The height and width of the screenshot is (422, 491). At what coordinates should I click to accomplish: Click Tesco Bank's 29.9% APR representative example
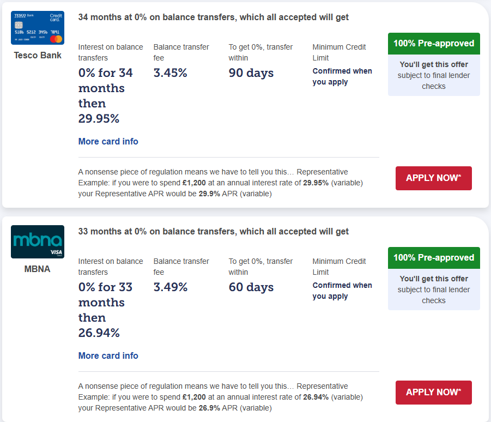coord(221,183)
